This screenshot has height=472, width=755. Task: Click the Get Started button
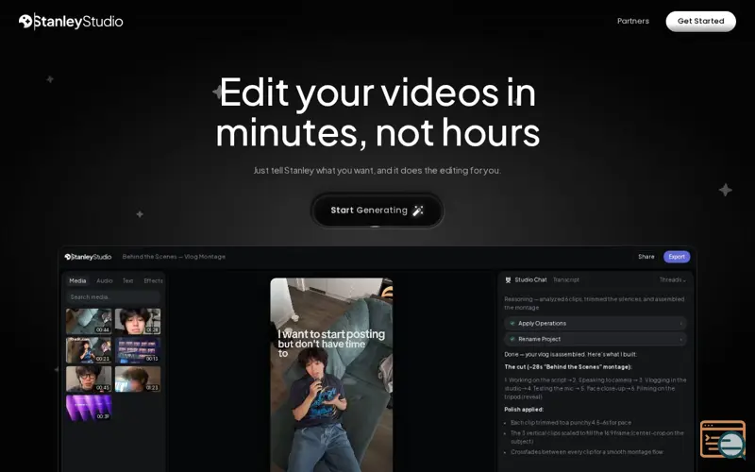(700, 21)
